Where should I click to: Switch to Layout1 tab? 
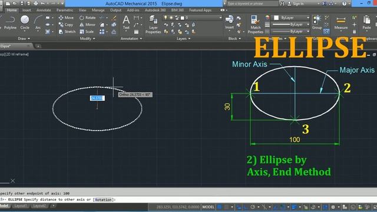(21, 206)
